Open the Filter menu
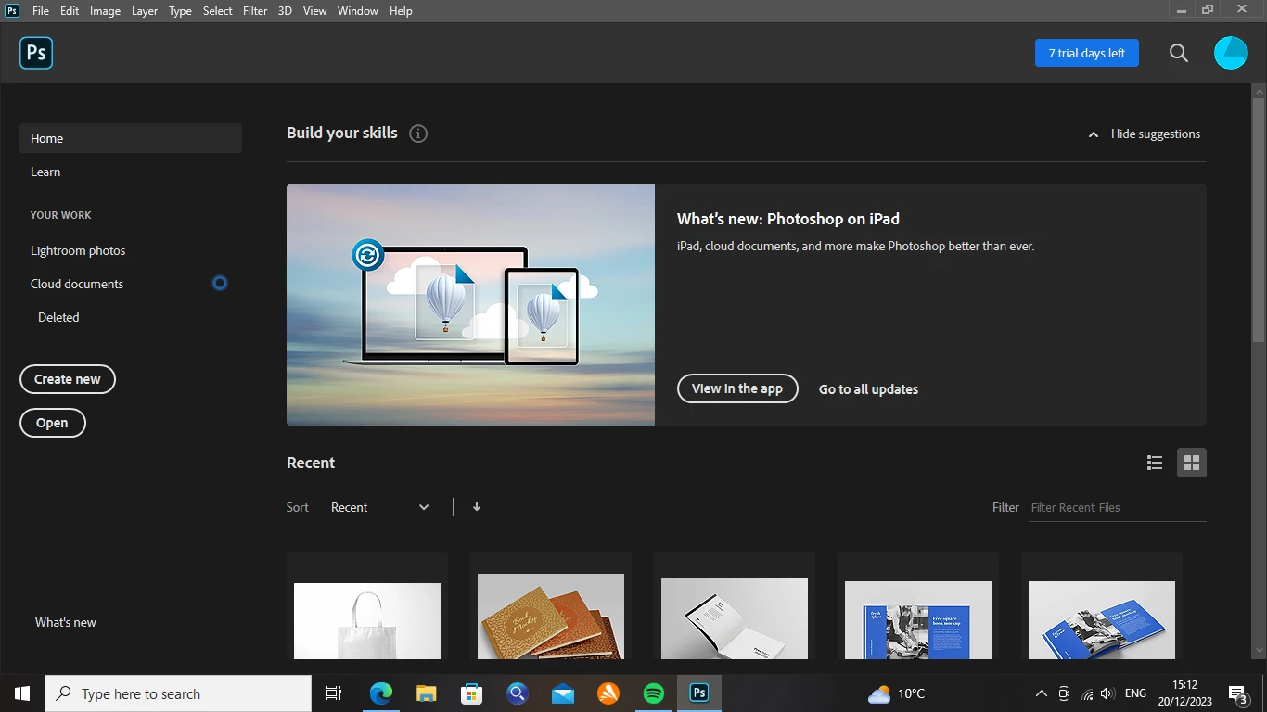Viewport: 1267px width, 712px height. (x=255, y=11)
